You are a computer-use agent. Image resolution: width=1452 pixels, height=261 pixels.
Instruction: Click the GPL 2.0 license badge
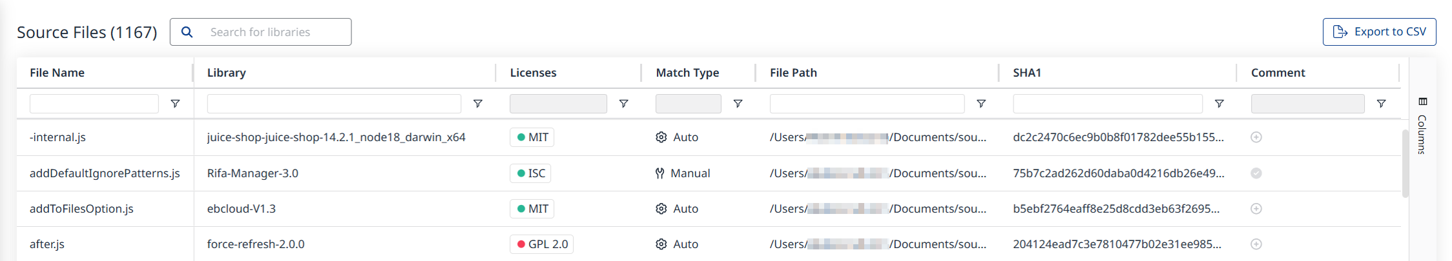542,244
